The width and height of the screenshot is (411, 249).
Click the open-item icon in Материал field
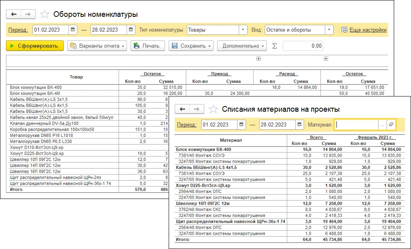click(391, 125)
